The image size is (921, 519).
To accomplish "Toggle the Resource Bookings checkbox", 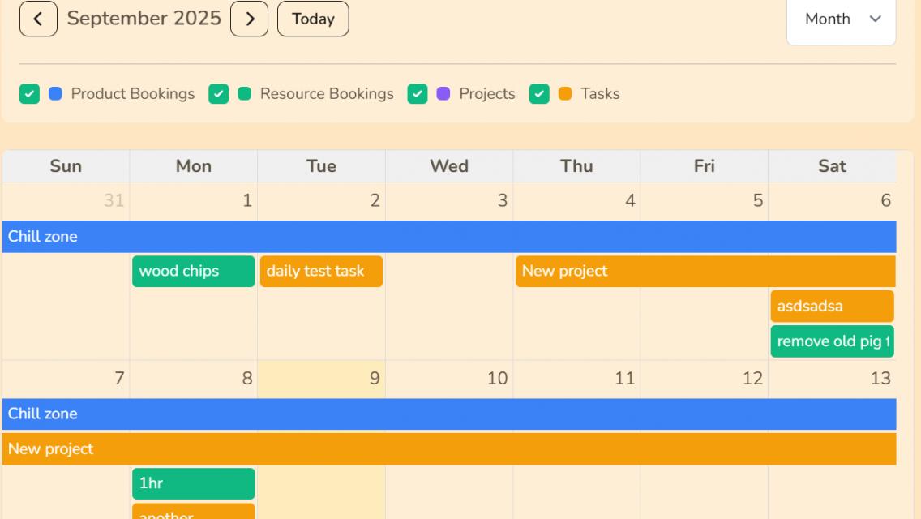I will pos(218,94).
